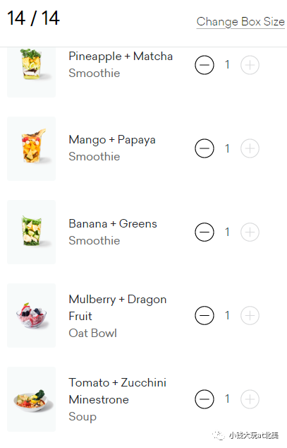Screen dimensions: 287x448
Task: Click plus button for Banana + Greens Smoothie
Action: coord(250,232)
